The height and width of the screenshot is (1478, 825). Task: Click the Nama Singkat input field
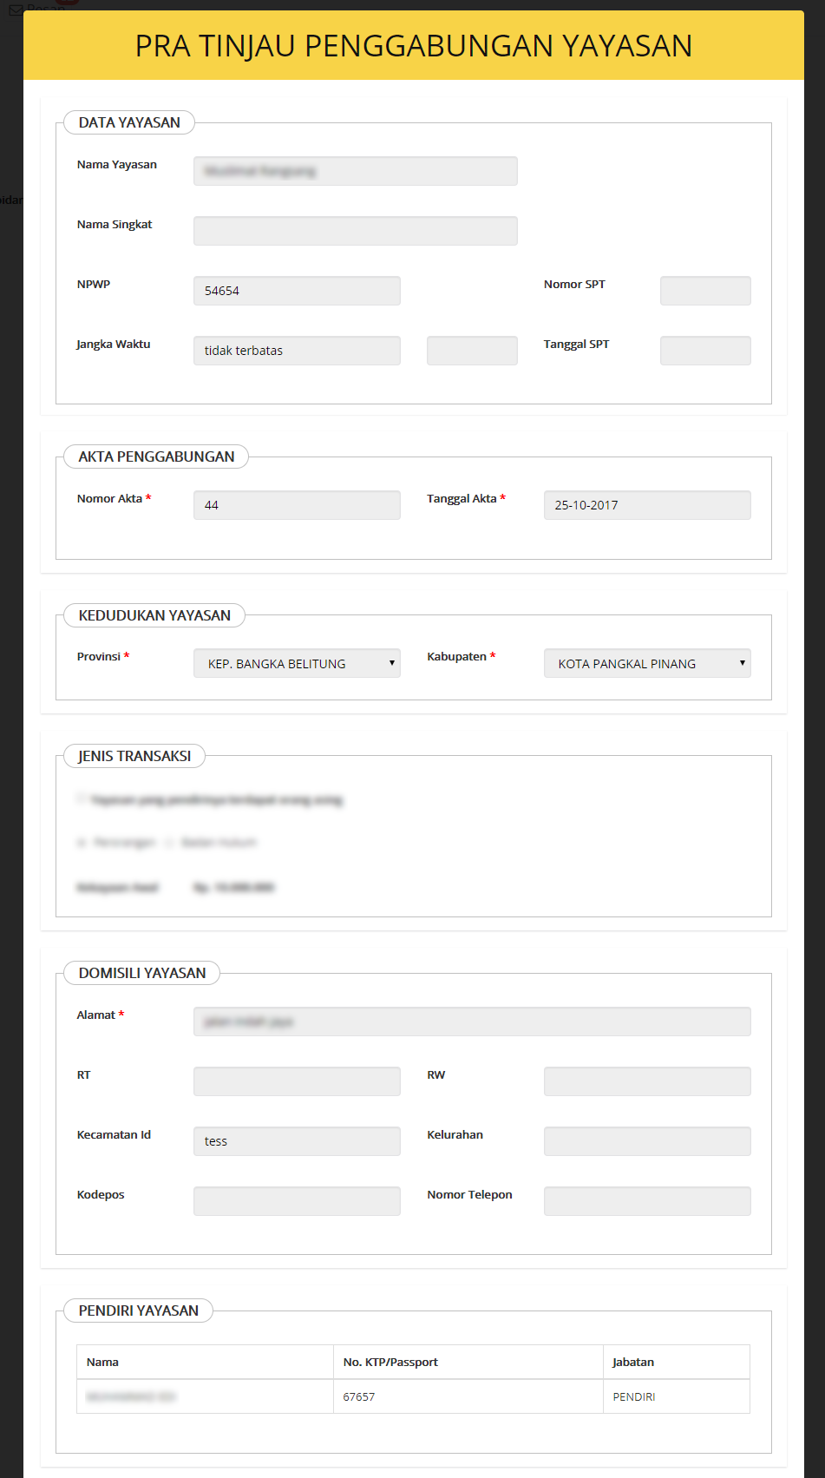(355, 231)
